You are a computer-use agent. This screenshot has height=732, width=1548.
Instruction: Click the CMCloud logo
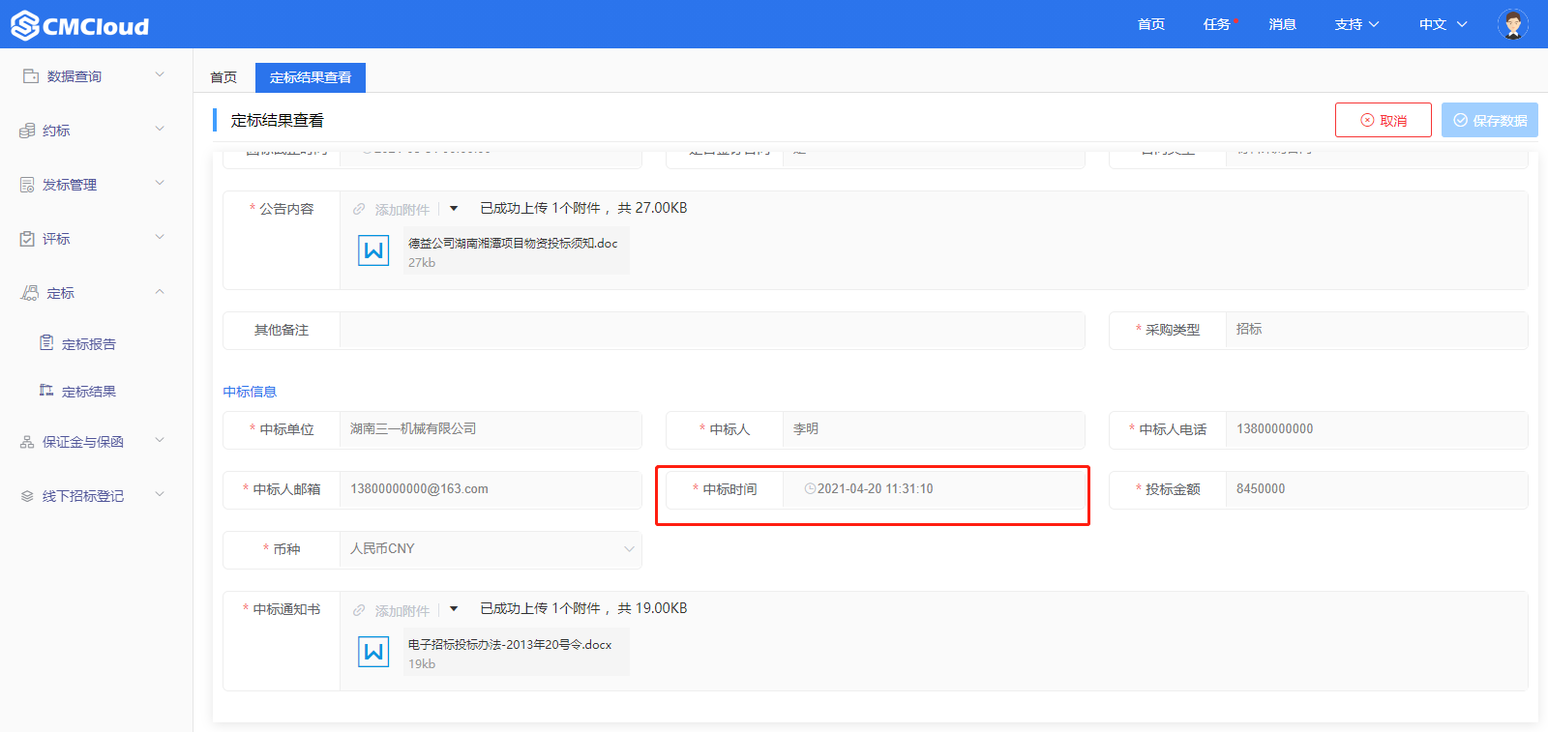(x=79, y=25)
